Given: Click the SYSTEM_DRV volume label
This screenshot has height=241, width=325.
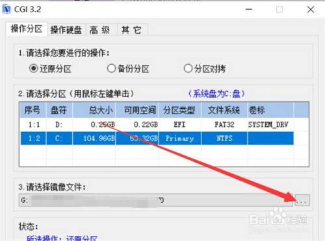Looking at the screenshot, I should (268, 124).
